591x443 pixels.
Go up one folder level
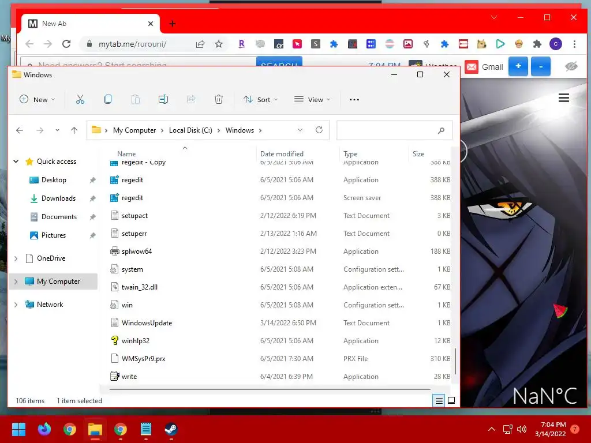74,130
